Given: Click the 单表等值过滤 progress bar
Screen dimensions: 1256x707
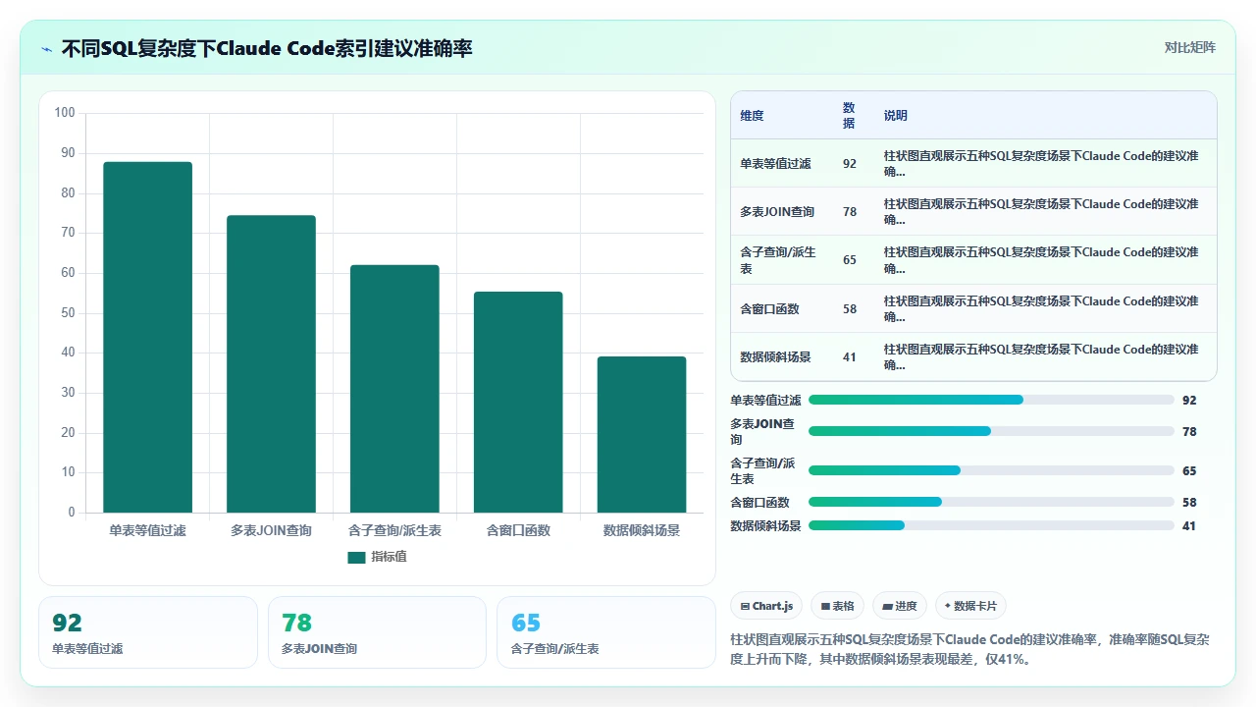Looking at the screenshot, I should (x=991, y=400).
